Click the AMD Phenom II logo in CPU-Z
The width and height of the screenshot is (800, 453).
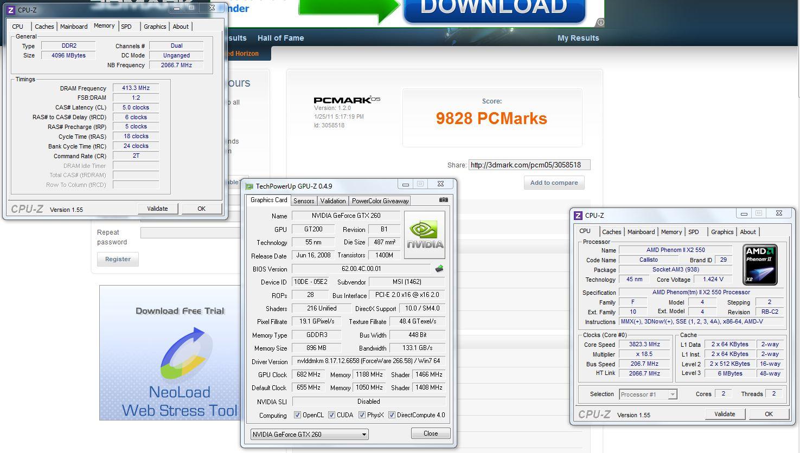coord(760,265)
